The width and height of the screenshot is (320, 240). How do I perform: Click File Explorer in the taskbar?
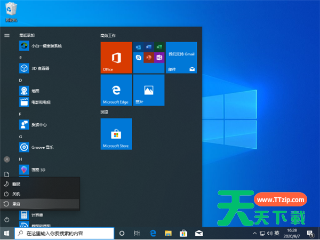(168, 234)
